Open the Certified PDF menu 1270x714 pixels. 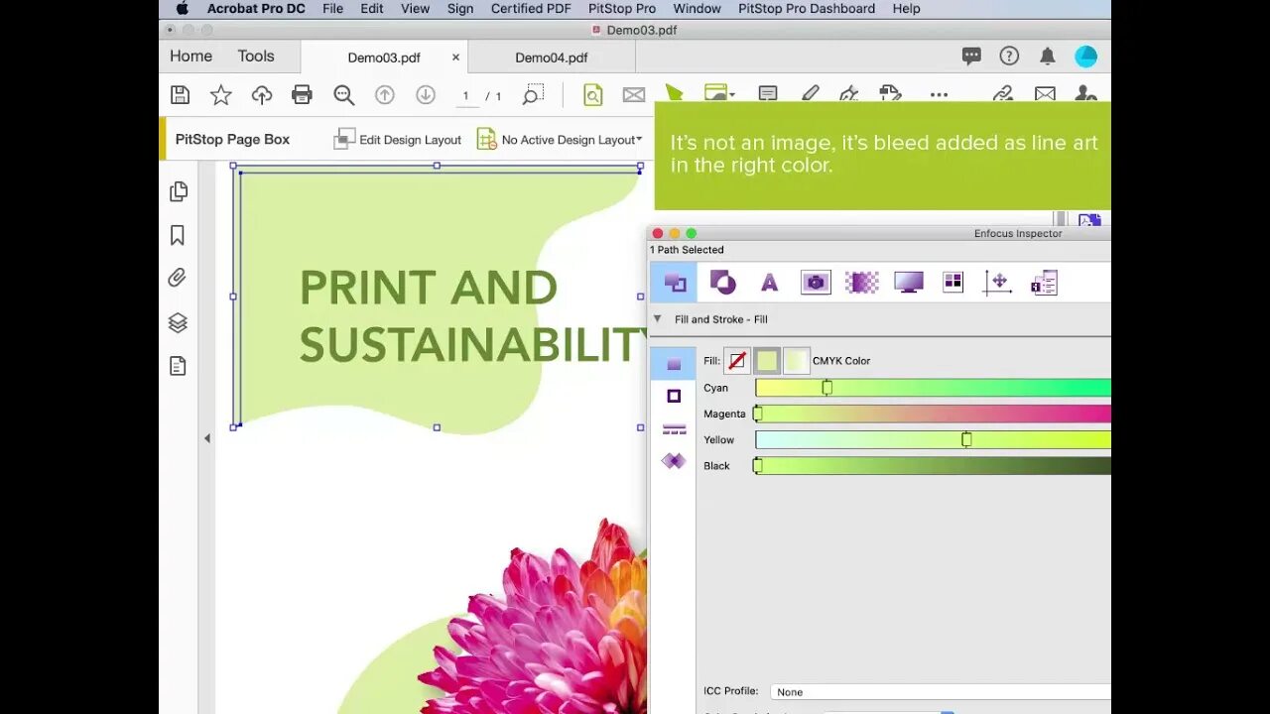531,9
